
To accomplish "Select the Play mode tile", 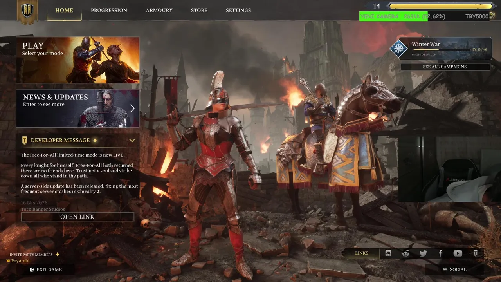I will coord(77,60).
